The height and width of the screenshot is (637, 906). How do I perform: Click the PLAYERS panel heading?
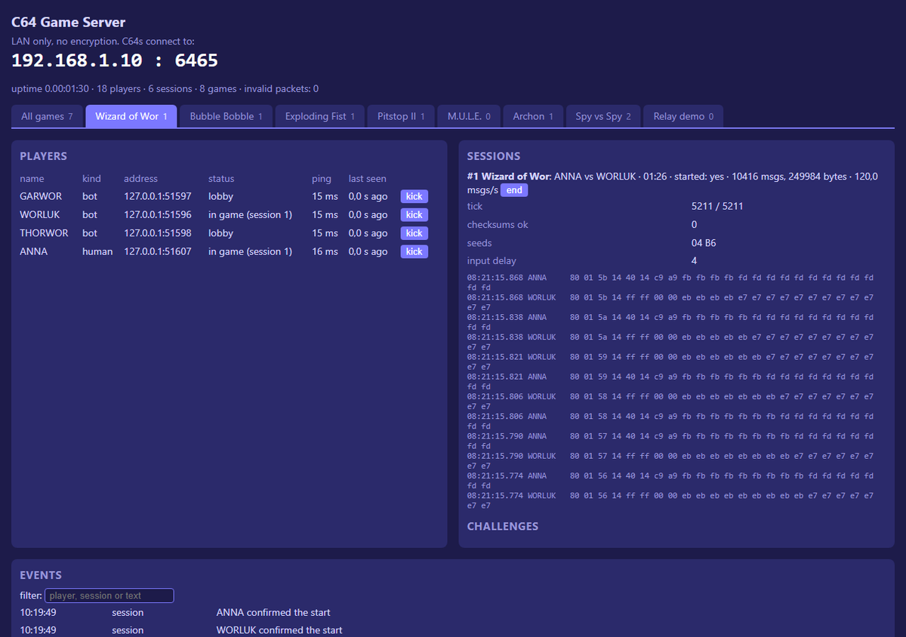(x=43, y=156)
